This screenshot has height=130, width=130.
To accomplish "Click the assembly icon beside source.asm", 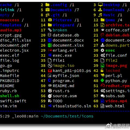I will click(50, 96).
